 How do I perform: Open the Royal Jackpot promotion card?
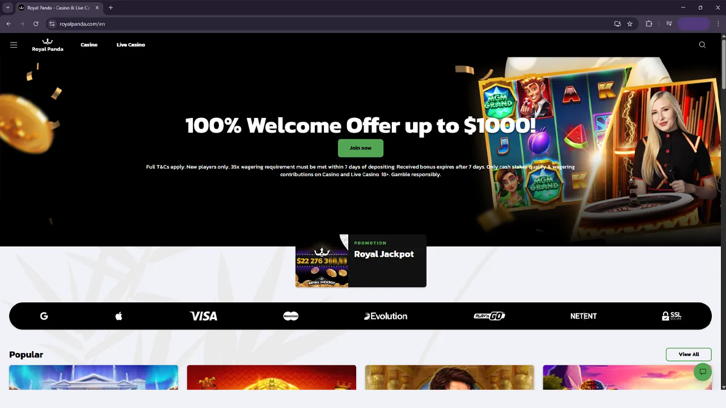point(361,261)
